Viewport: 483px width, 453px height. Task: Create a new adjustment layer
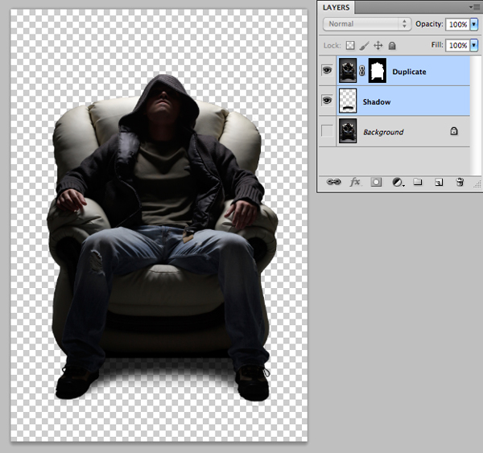(397, 183)
